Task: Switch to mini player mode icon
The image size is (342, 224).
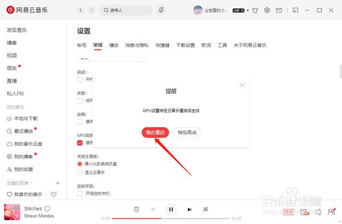Action: click(x=295, y=10)
